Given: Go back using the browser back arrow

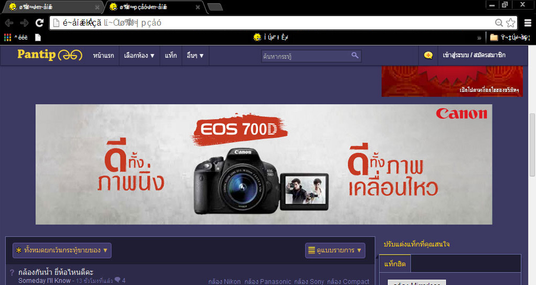Looking at the screenshot, I should click(9, 23).
